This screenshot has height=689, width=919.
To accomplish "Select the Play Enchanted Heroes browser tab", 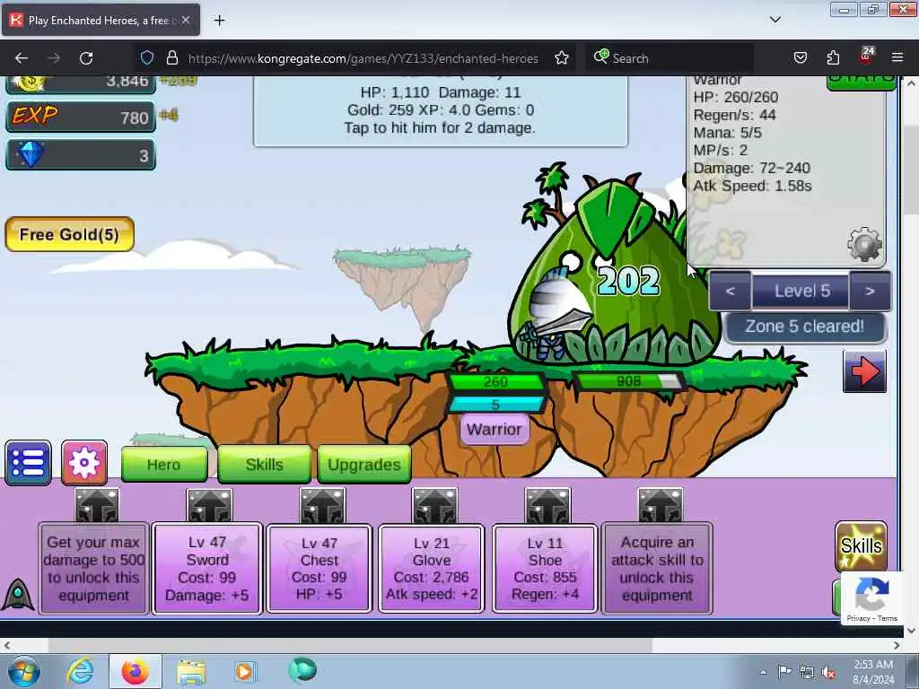I will point(101,20).
